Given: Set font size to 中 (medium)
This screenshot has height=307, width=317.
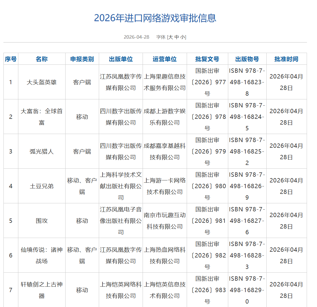Looking at the screenshot, I should pos(177,37).
